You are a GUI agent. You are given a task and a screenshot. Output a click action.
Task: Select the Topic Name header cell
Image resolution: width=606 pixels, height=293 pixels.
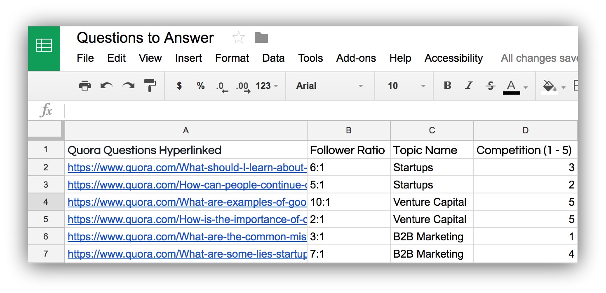(432, 150)
